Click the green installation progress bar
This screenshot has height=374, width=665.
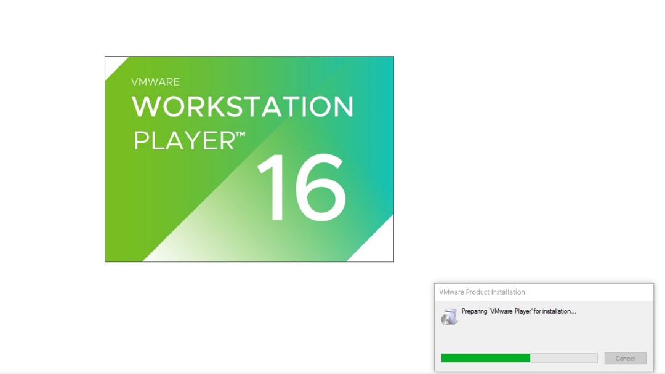point(520,358)
